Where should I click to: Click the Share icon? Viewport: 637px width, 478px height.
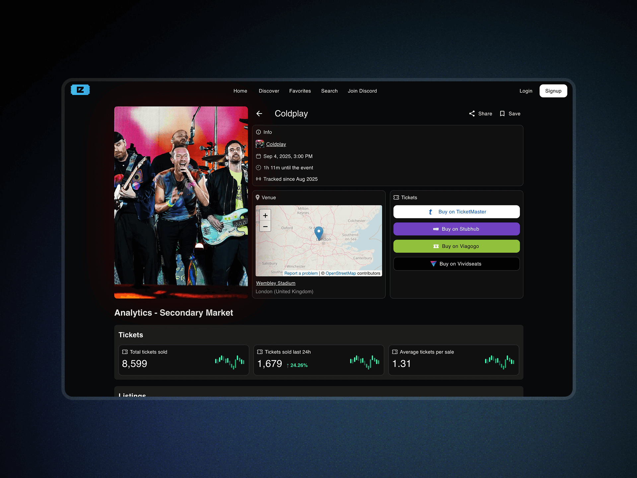point(472,114)
